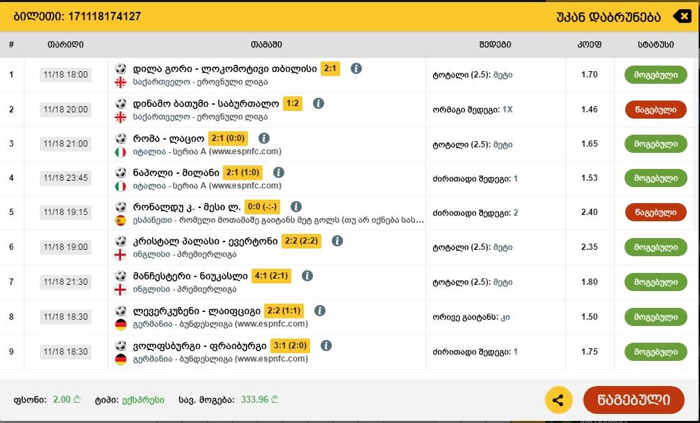Click the score badge 0:0 (-:-)
This screenshot has width=700, height=423.
pyautogui.click(x=263, y=207)
